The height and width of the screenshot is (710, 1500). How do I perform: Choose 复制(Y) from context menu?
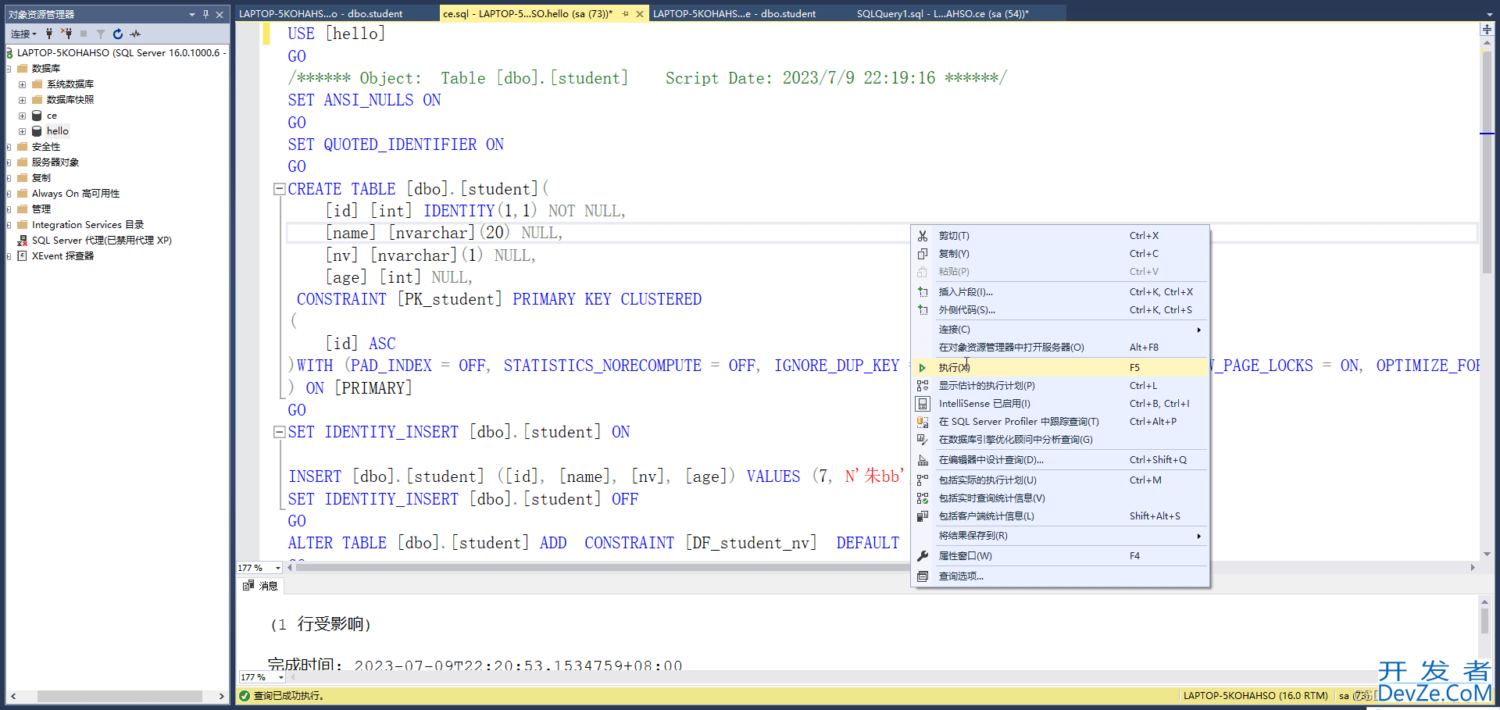pyautogui.click(x=1061, y=254)
